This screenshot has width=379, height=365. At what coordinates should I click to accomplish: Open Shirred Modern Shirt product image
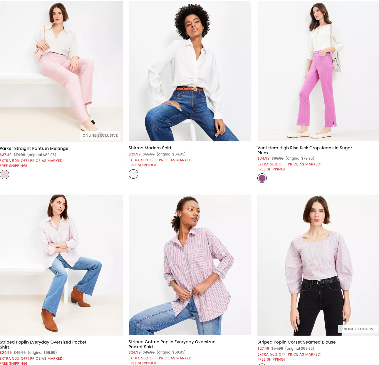point(190,71)
